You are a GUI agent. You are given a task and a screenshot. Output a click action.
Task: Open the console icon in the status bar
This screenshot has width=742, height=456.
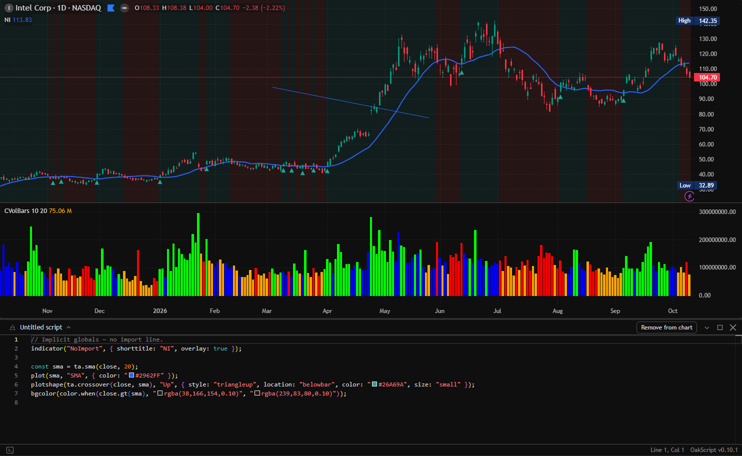(9, 450)
